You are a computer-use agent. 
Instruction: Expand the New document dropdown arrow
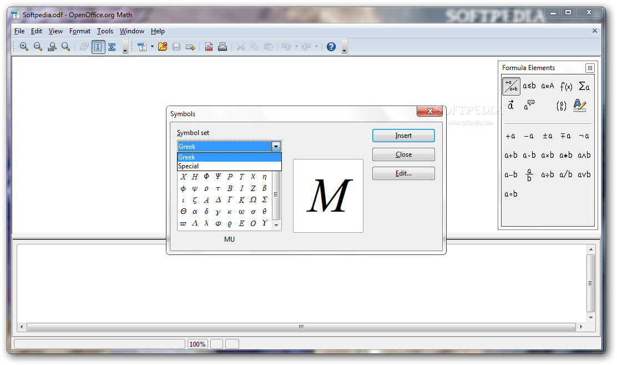point(152,47)
